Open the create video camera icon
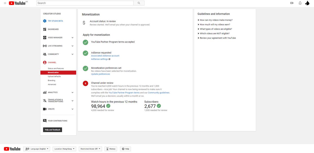This screenshot has height=153, width=314. [292, 3]
